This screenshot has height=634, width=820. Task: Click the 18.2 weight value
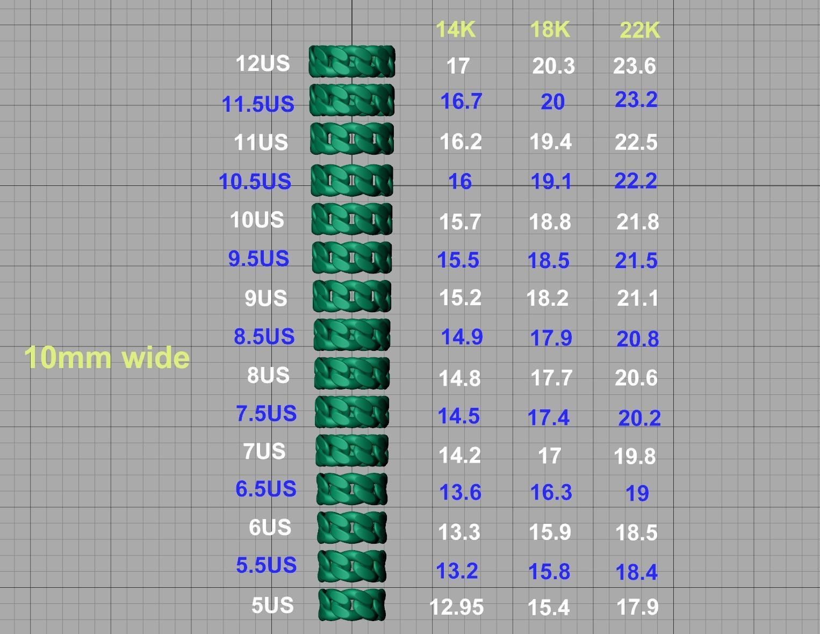tap(547, 298)
